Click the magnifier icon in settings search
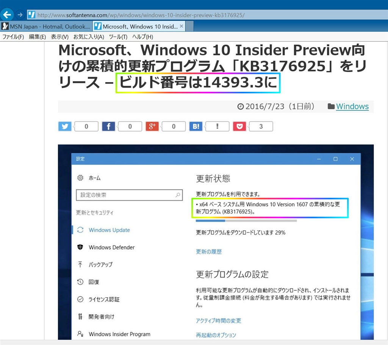 pos(178,195)
